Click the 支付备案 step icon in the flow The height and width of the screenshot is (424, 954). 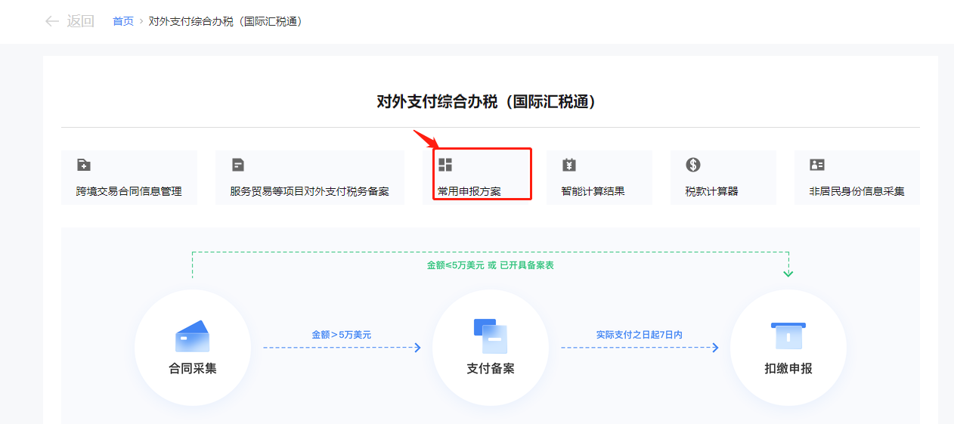click(x=490, y=336)
